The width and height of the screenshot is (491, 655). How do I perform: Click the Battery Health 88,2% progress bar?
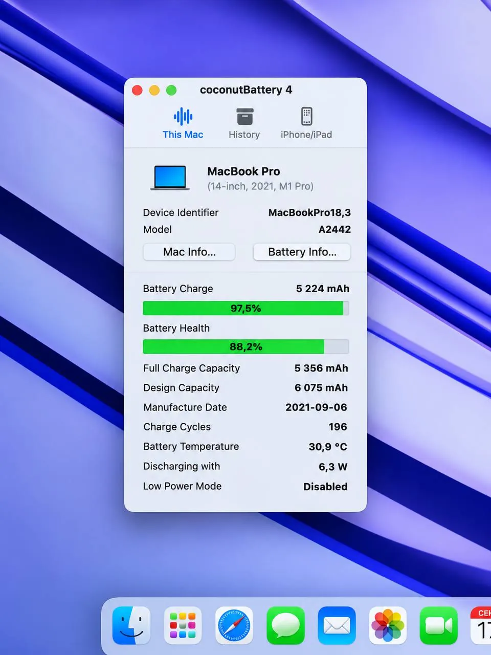246,346
